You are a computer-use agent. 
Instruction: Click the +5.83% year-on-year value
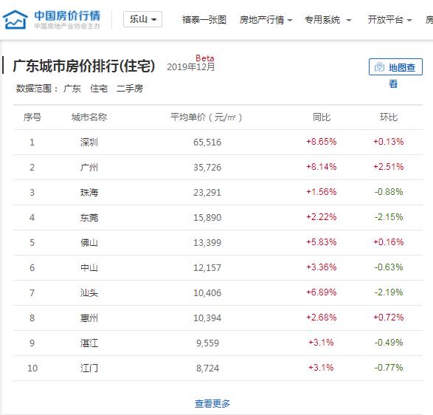tap(322, 242)
